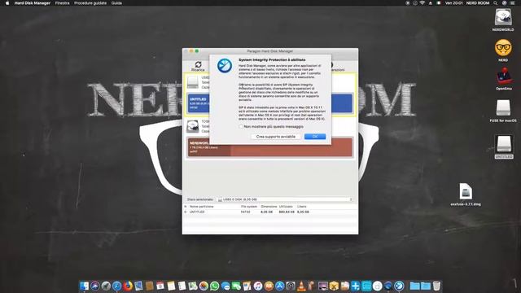Check Non mostrare più questo messaggio
This screenshot has width=521, height=293.
pyautogui.click(x=241, y=127)
